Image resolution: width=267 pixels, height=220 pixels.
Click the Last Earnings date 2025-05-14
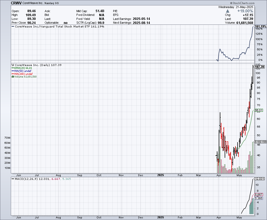(141, 19)
